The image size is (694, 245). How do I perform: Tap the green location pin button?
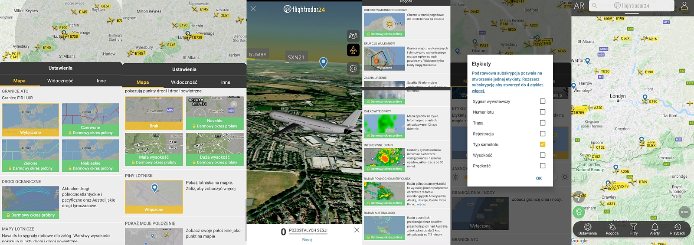[x=578, y=212]
